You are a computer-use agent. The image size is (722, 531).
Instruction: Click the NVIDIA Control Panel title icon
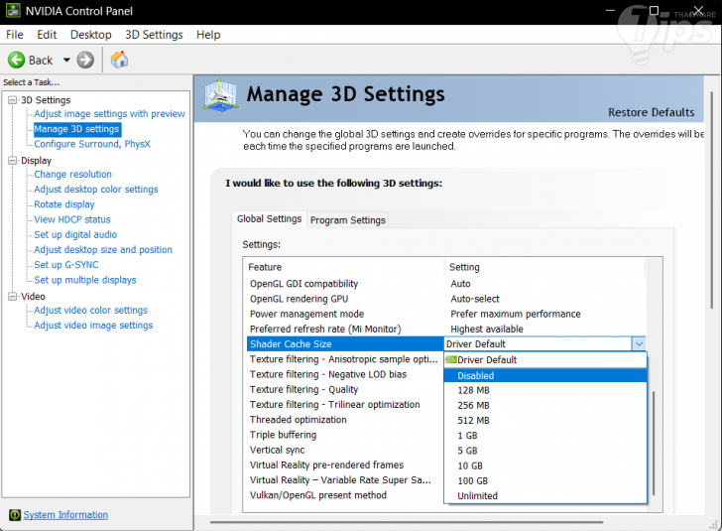[x=13, y=11]
